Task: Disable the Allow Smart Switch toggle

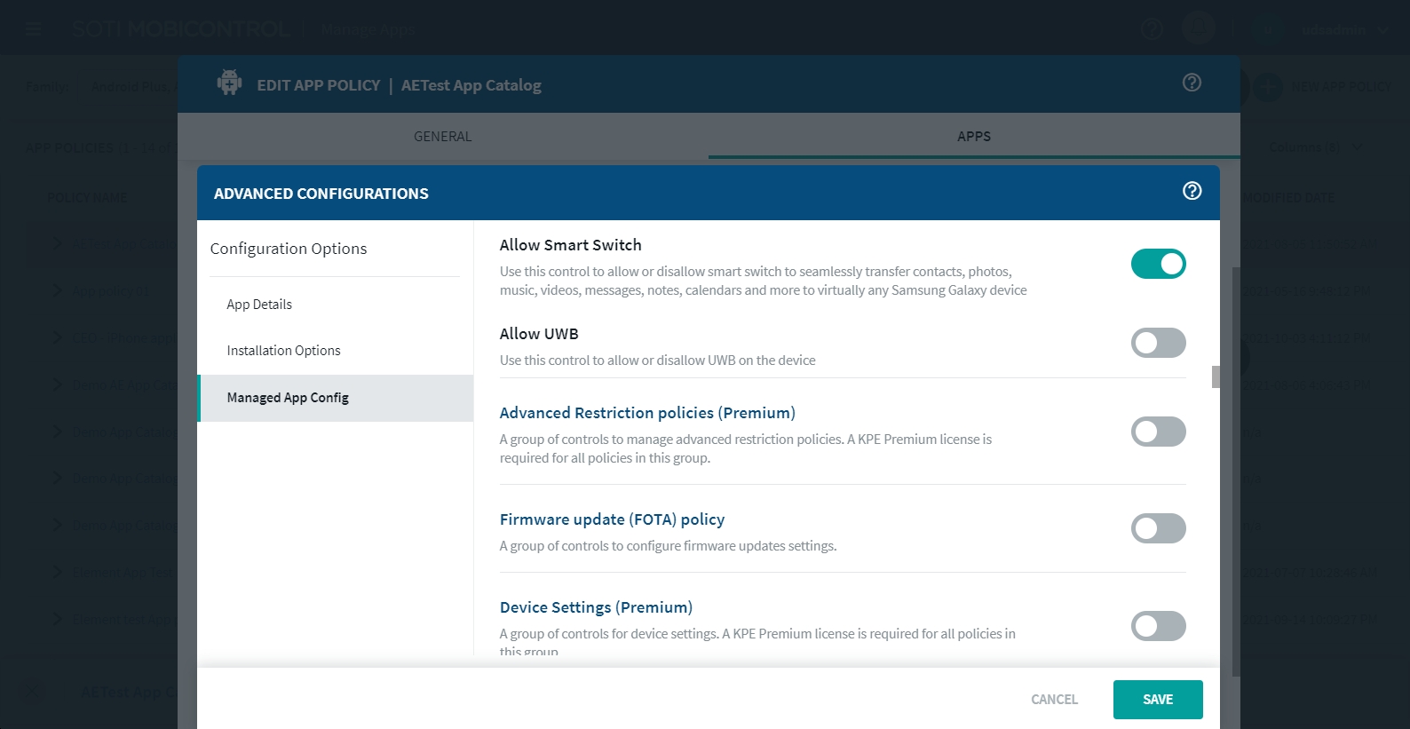Action: pyautogui.click(x=1158, y=264)
